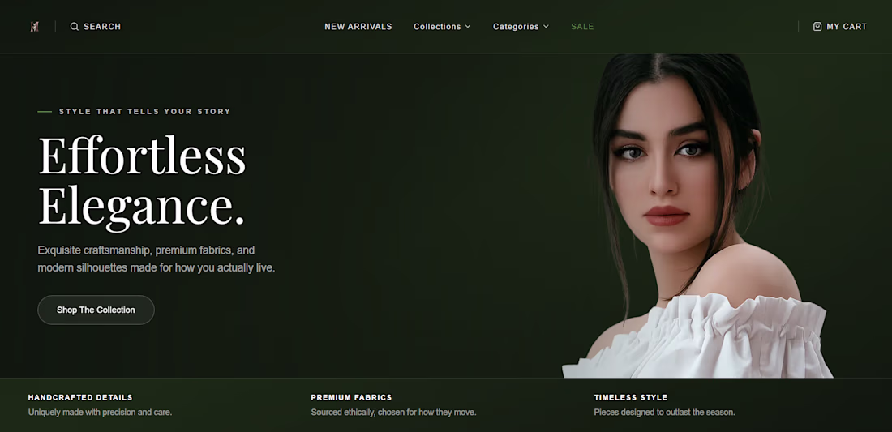The height and width of the screenshot is (432, 892).
Task: Click the shopping bag cart icon
Action: tap(817, 27)
